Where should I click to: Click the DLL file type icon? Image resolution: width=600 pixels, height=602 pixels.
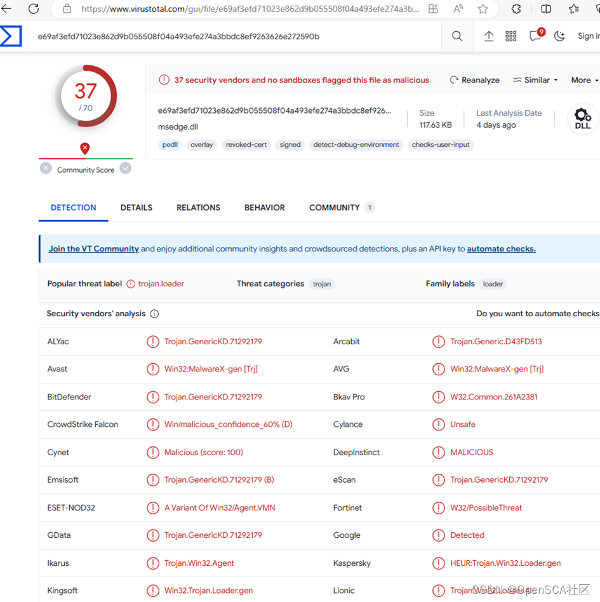coord(582,119)
